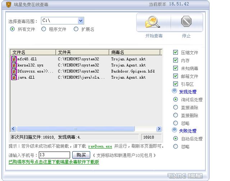Select the 询问后处理 radio option
Image resolution: width=230 pixels, height=181 pixels.
point(175,99)
